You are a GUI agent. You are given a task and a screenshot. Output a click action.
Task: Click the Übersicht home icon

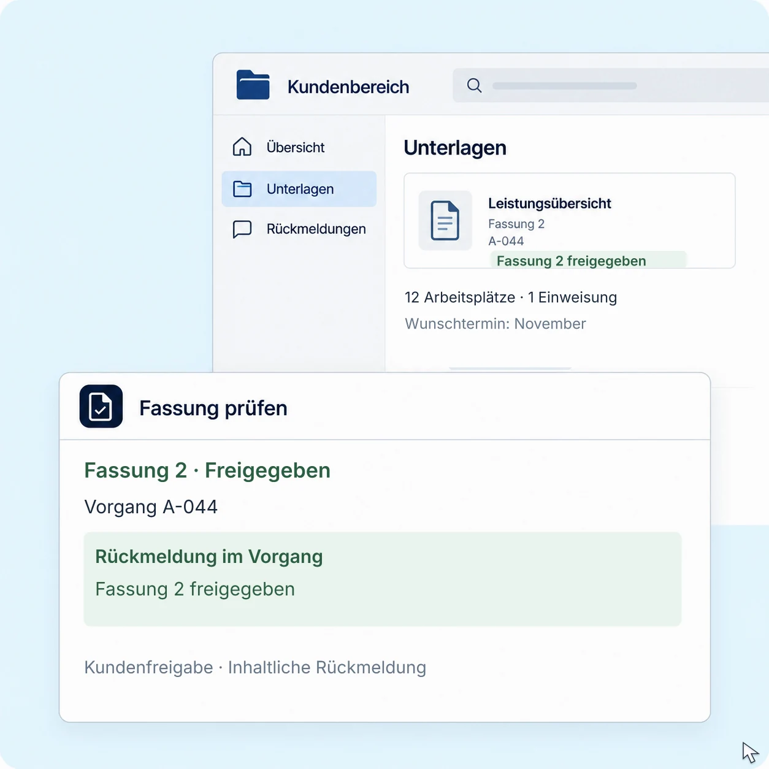pos(242,147)
